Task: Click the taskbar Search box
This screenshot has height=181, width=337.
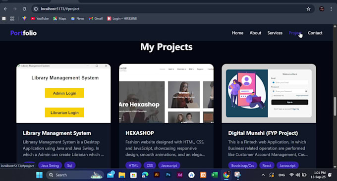Action: pos(75,175)
